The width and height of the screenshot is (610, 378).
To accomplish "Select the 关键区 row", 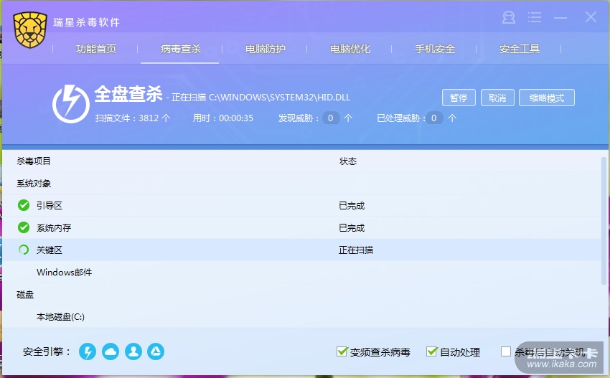I will [301, 250].
